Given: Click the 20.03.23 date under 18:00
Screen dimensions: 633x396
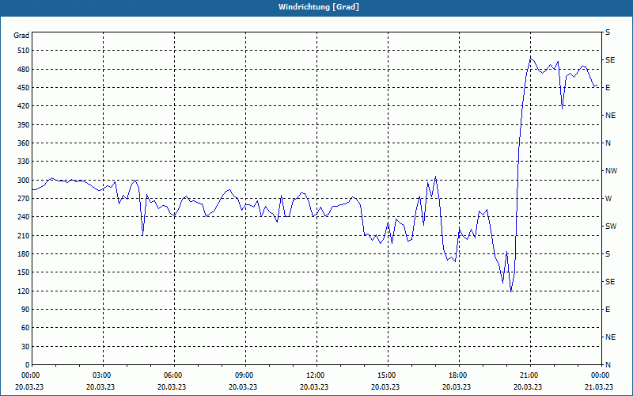Looking at the screenshot, I should click(457, 387).
